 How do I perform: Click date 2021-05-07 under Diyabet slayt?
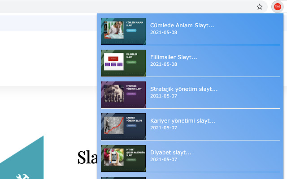164,160
